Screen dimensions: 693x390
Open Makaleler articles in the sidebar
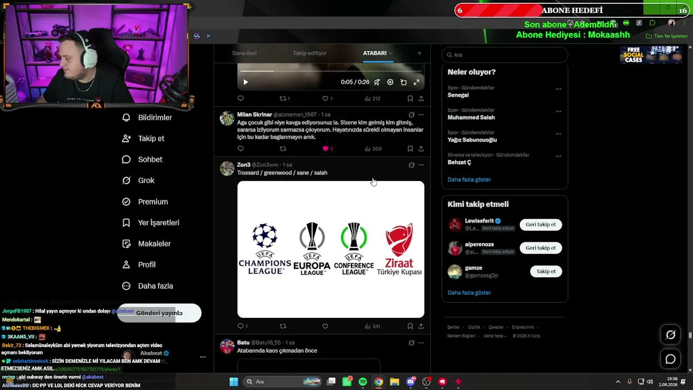[x=146, y=244]
